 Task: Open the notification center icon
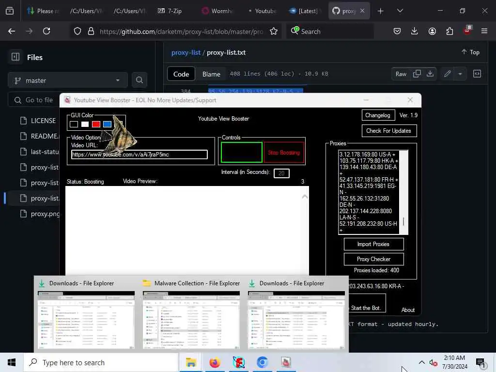click(480, 363)
